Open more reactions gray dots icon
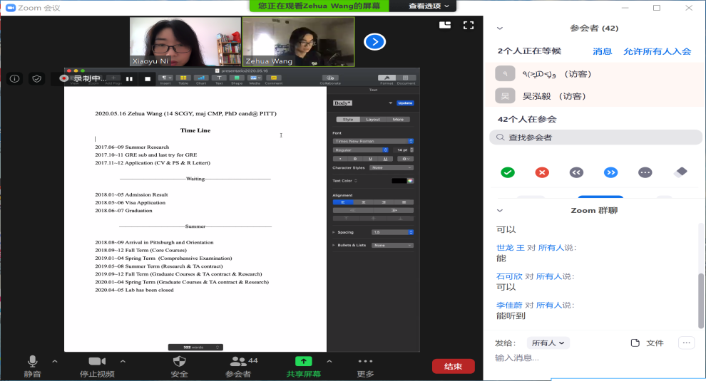The width and height of the screenshot is (706, 381). [645, 172]
